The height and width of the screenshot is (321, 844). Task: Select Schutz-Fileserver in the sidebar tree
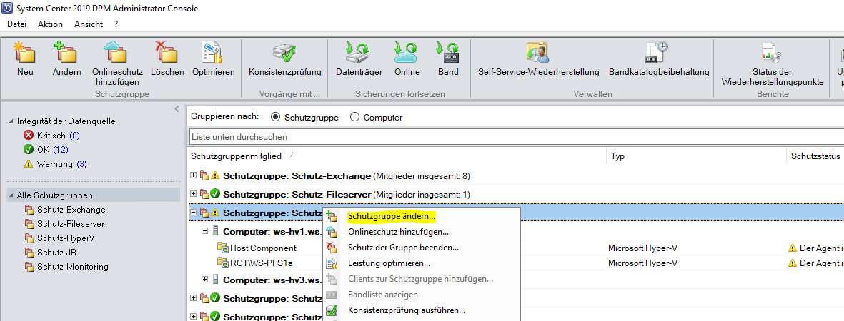[x=71, y=224]
